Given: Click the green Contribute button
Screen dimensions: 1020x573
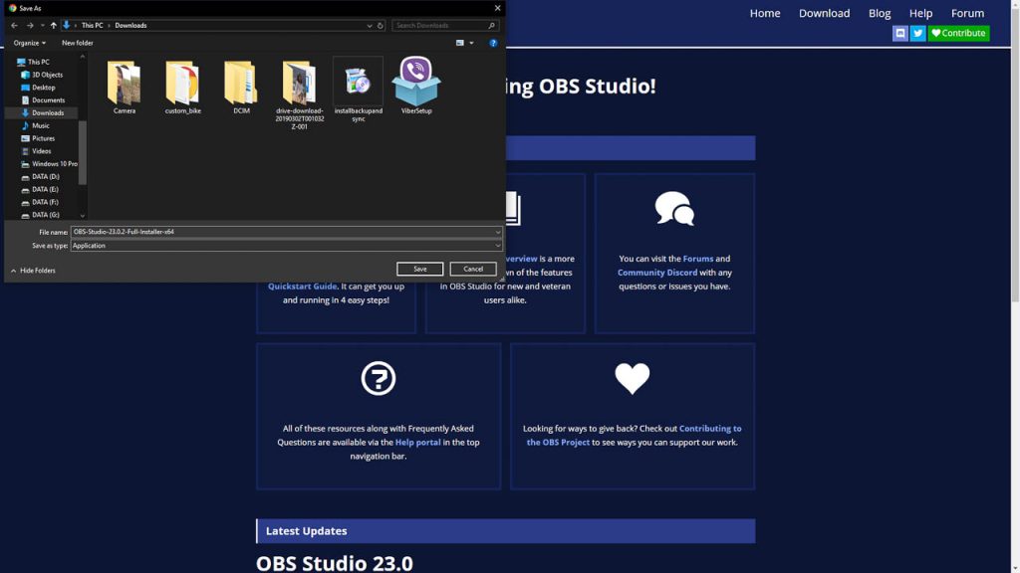Looking at the screenshot, I should pyautogui.click(x=959, y=33).
